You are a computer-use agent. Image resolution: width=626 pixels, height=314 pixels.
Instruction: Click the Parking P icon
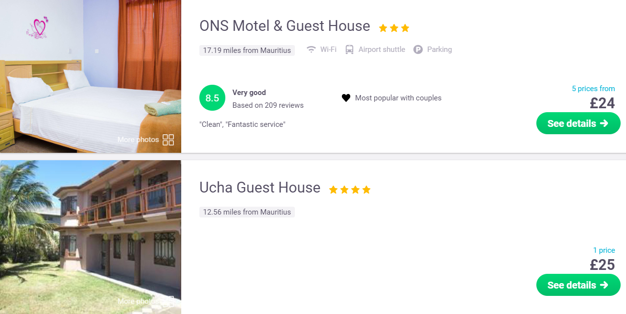(x=418, y=49)
